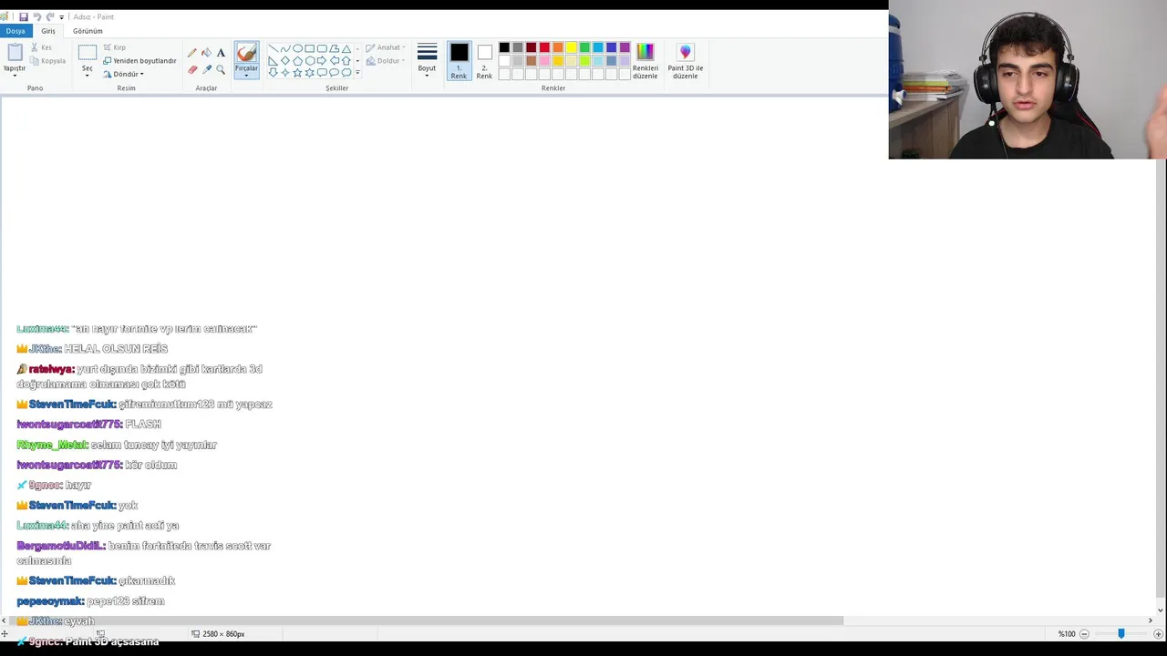Open Paint 3D ile düzenle
The height and width of the screenshot is (656, 1167).
[685, 61]
